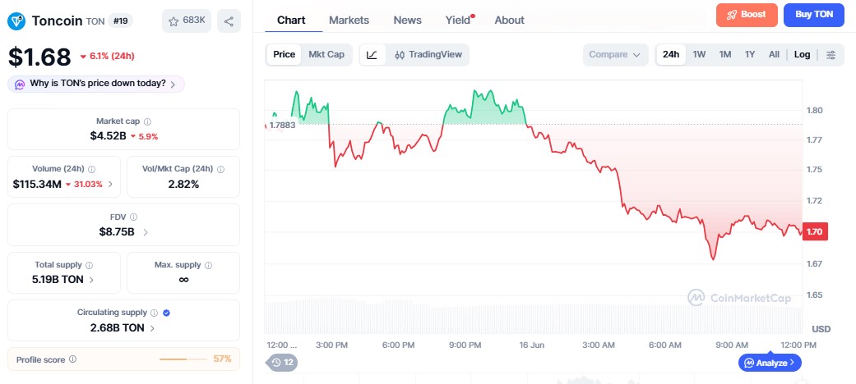Switch to line chart icon
Image resolution: width=856 pixels, height=384 pixels.
pyautogui.click(x=372, y=54)
